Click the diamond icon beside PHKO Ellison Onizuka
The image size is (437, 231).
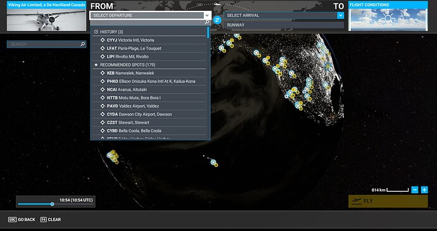click(x=103, y=82)
